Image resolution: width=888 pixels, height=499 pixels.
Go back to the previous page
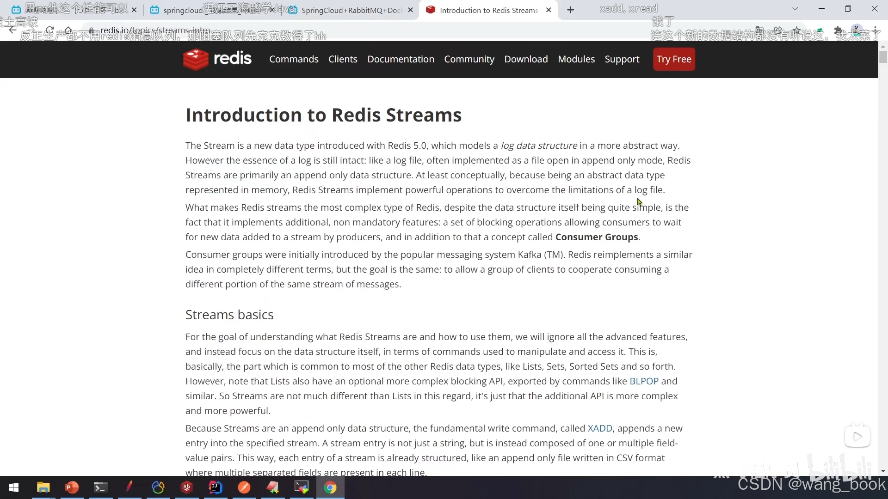pyautogui.click(x=12, y=30)
